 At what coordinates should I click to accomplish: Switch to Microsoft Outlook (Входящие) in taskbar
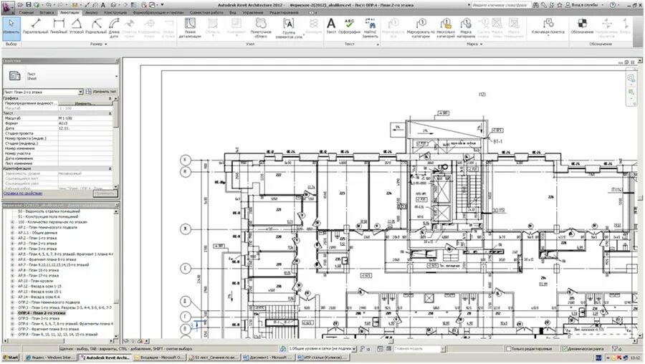coord(159,358)
